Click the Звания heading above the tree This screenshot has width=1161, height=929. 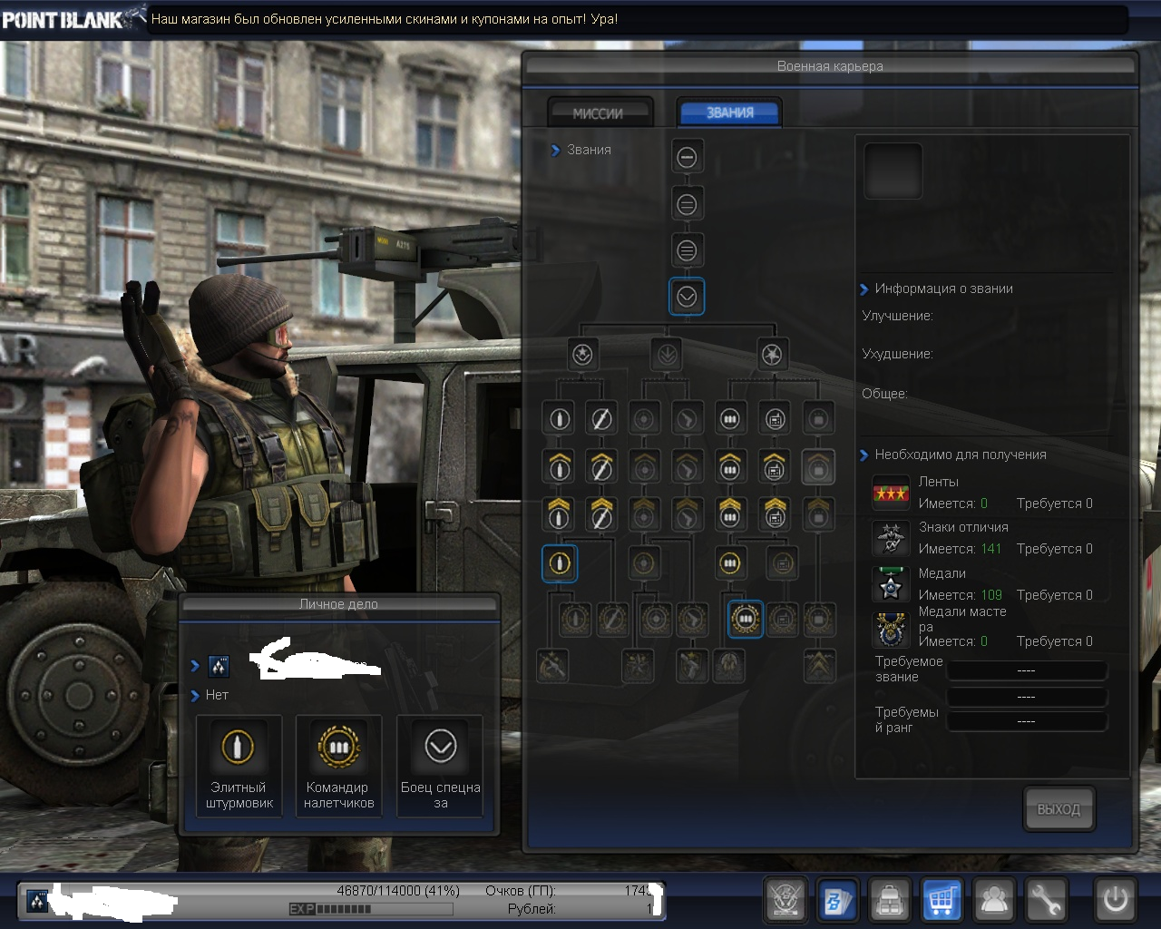pos(589,150)
